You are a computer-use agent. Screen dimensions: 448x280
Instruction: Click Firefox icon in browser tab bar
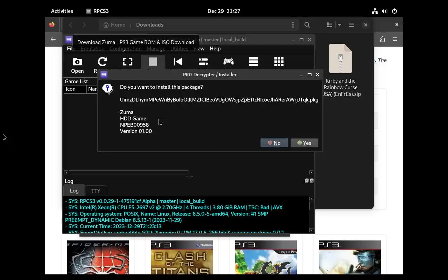[x=52, y=24]
